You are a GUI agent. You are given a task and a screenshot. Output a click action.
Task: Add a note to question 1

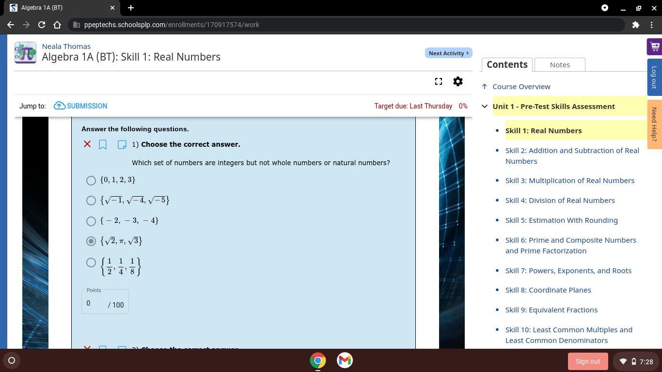122,144
